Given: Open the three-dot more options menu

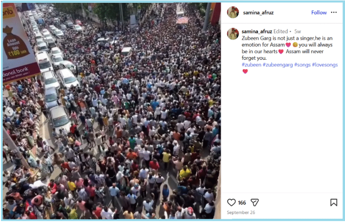Looking at the screenshot, I should click(334, 12).
